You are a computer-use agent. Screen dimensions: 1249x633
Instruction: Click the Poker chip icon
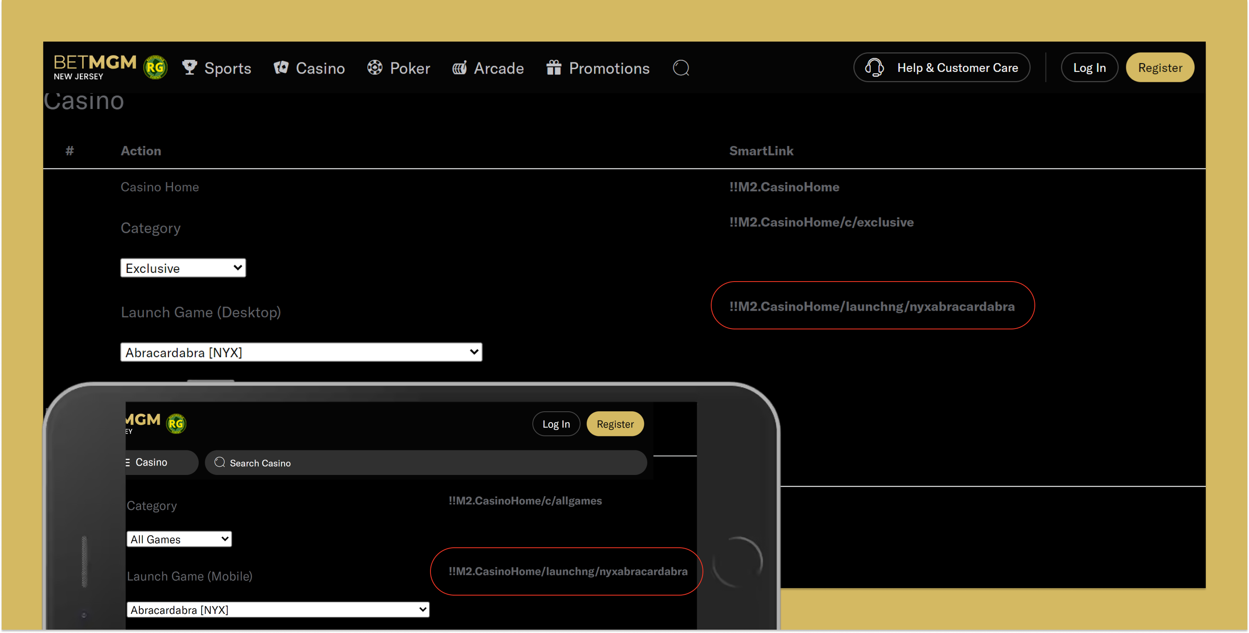pos(374,67)
